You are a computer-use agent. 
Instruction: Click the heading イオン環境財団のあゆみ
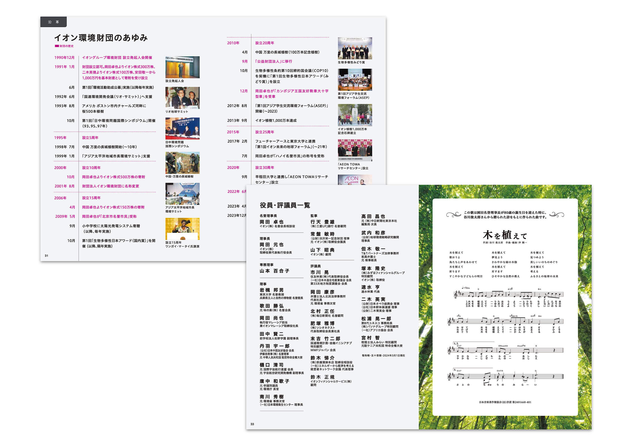coord(101,38)
